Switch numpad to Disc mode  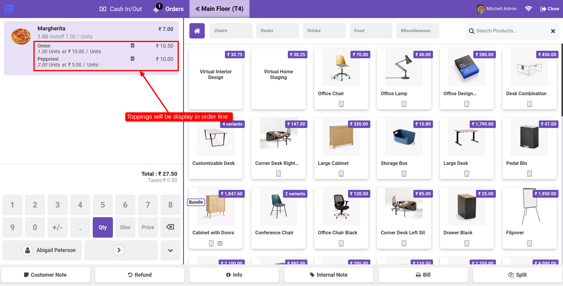point(125,227)
